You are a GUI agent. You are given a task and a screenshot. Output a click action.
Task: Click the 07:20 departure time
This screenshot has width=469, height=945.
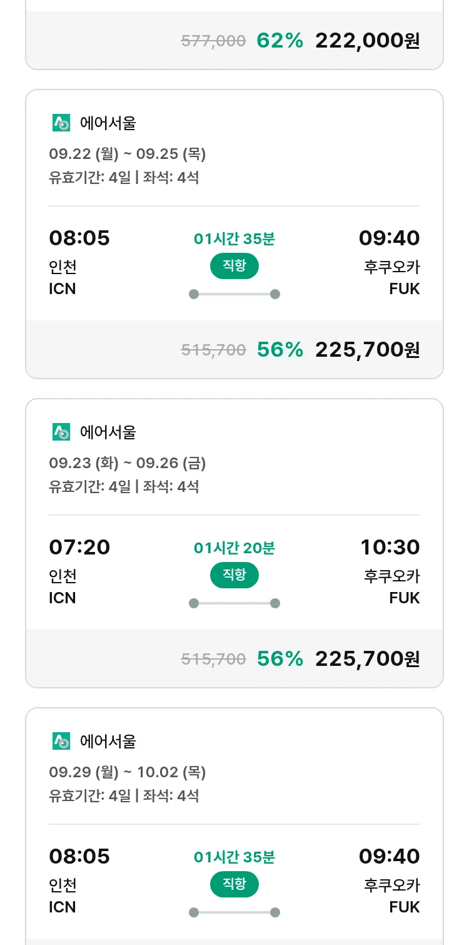click(79, 548)
